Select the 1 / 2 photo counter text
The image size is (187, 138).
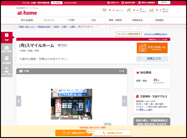pyautogui.click(x=122, y=71)
